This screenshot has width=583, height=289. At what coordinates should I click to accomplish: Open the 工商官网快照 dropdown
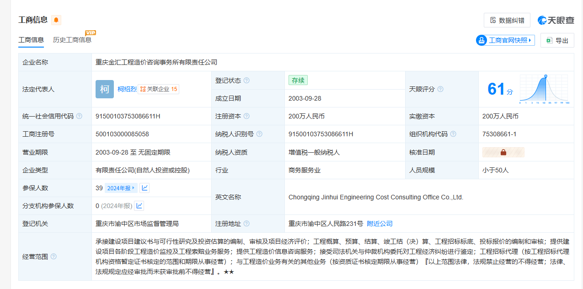[505, 40]
